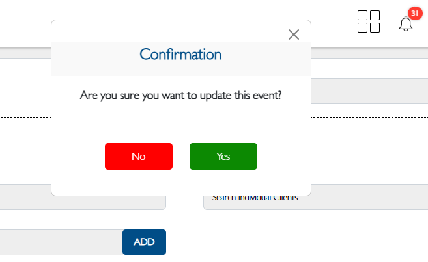
Task: Open the notifications bell
Action: click(406, 24)
